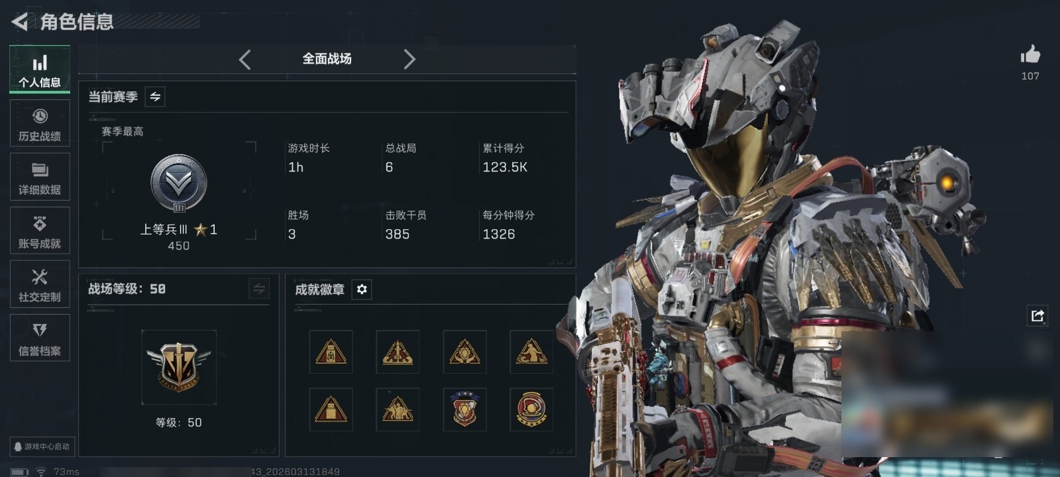Select the 上等兵 III rank emblem
The image size is (1060, 477).
(179, 184)
